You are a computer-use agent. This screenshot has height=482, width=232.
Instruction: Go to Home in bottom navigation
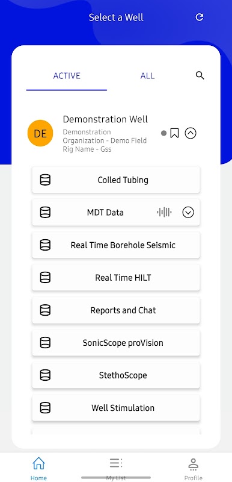click(38, 469)
